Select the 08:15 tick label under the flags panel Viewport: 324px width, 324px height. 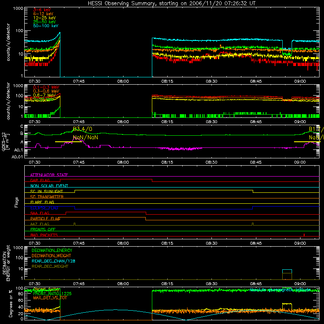click(167, 243)
